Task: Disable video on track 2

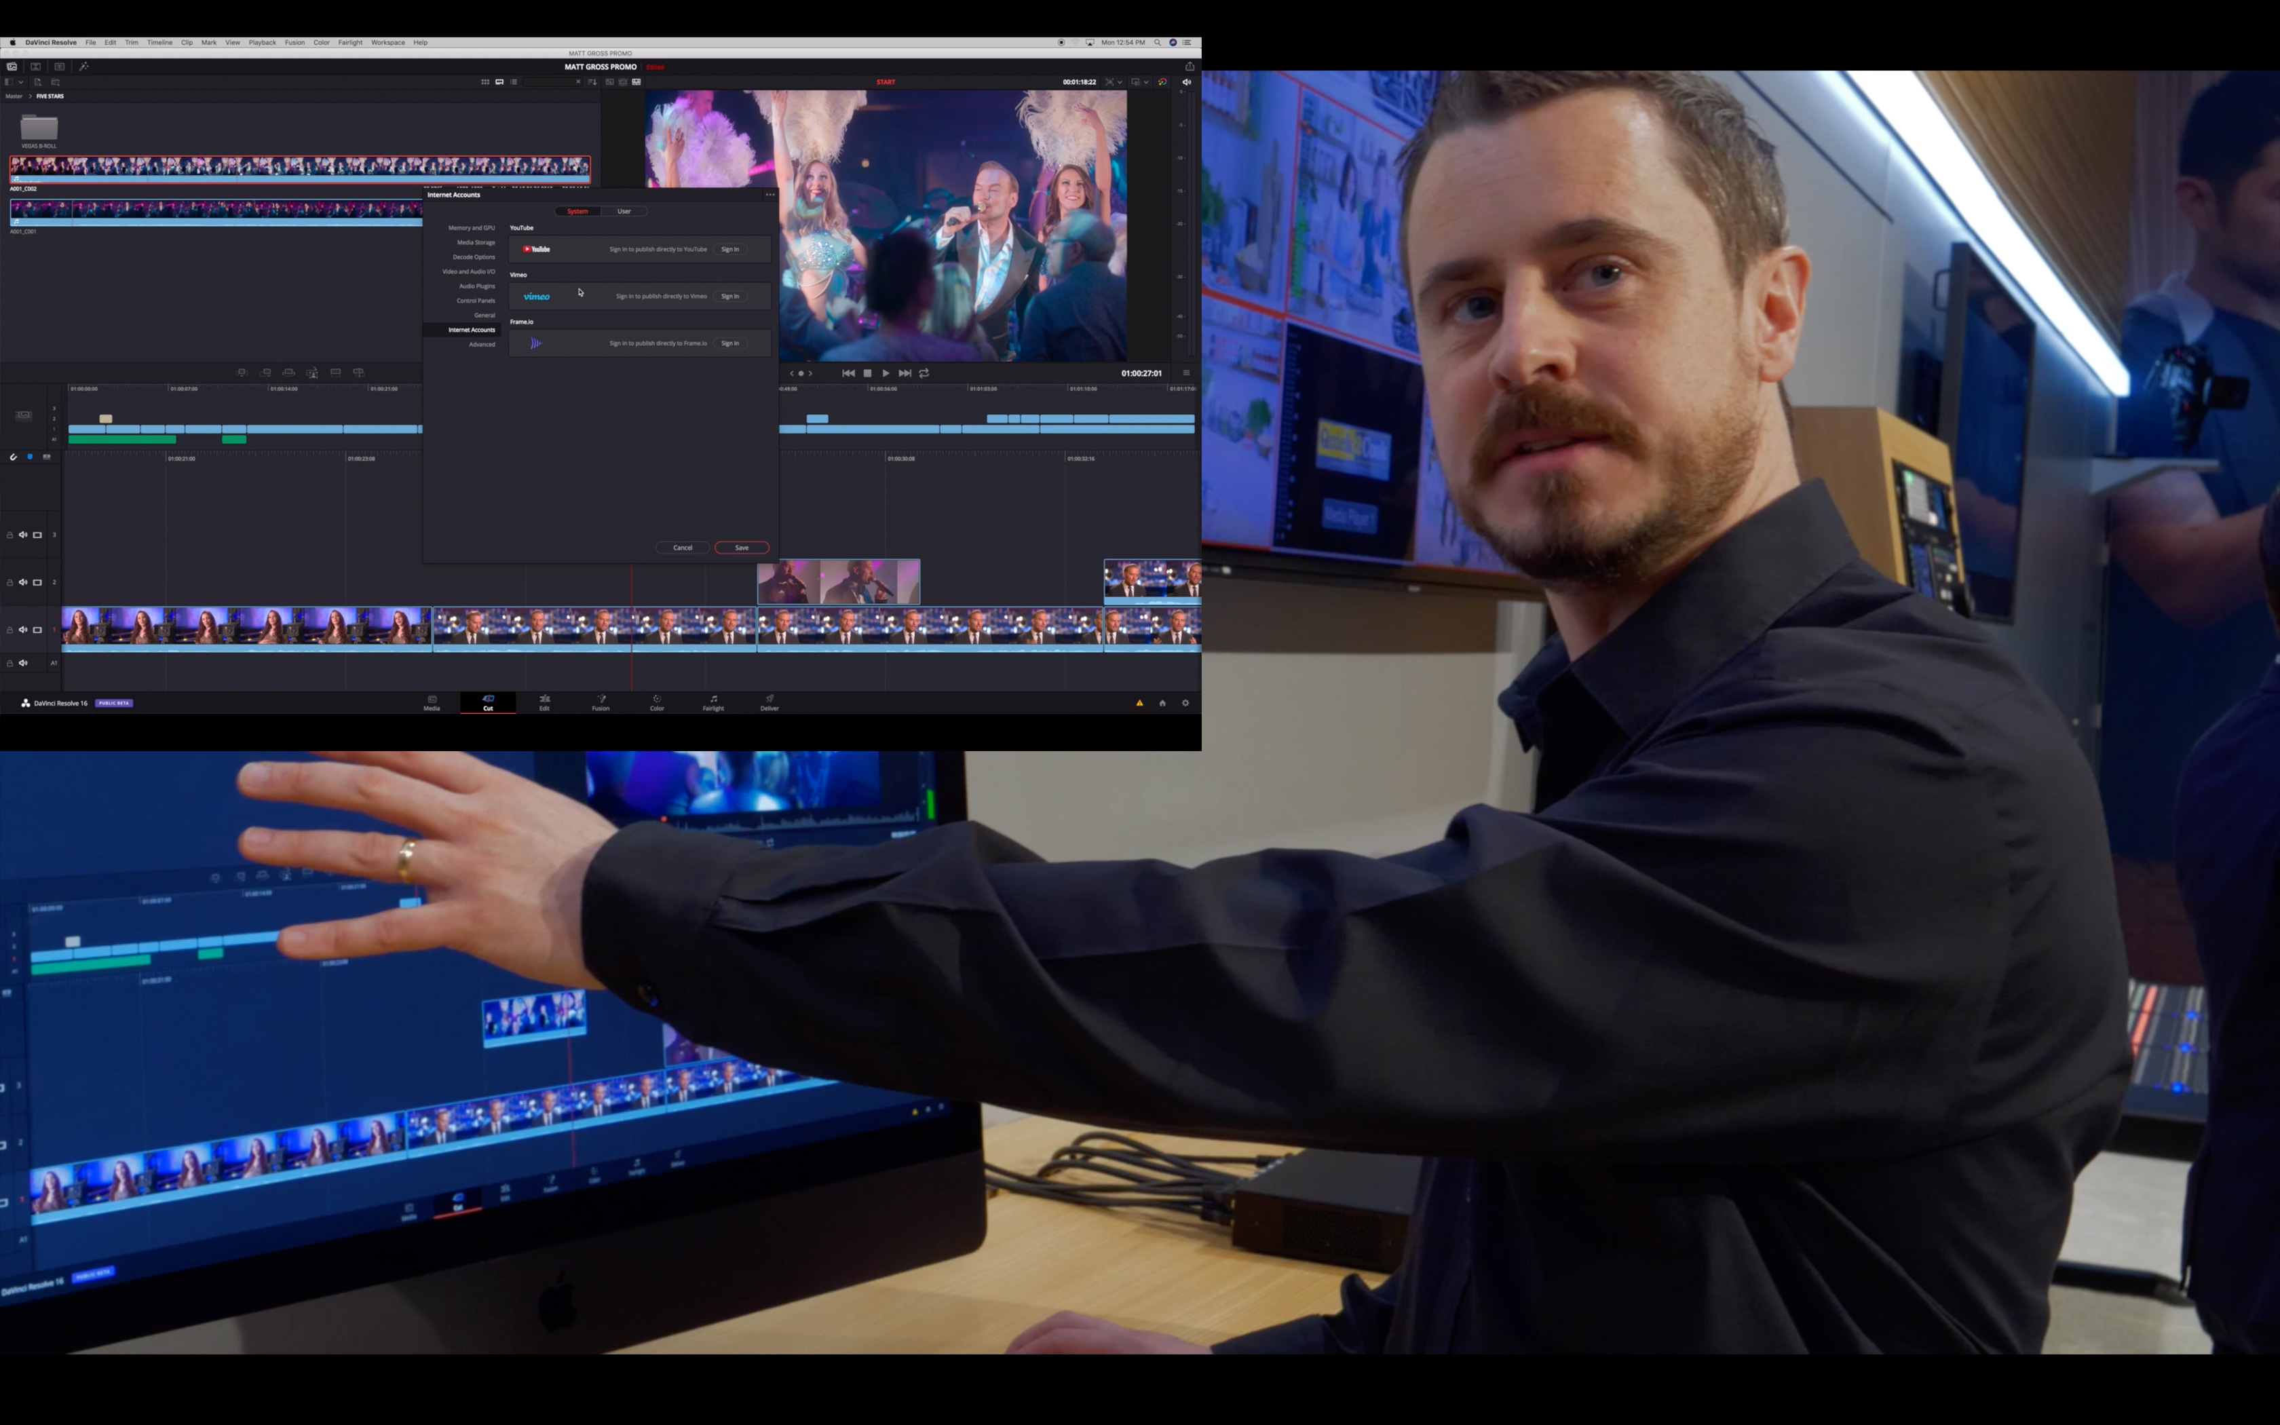Action: click(38, 582)
